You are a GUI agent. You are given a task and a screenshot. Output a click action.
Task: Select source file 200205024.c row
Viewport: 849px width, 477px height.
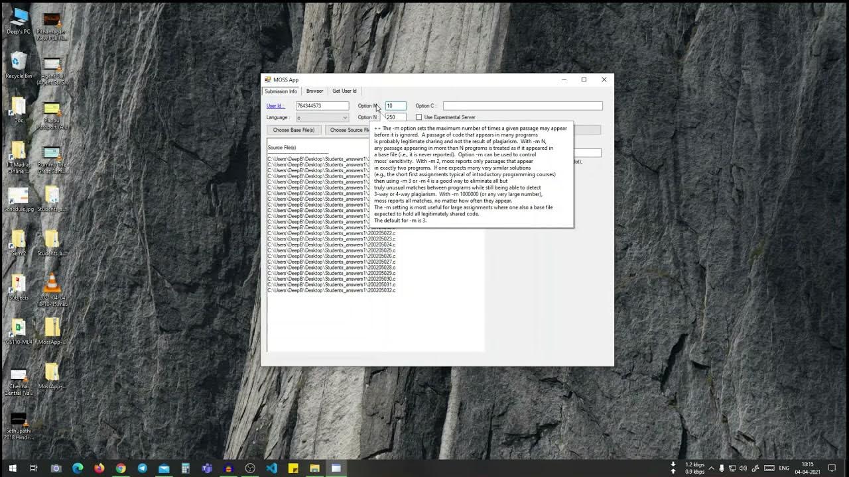point(332,244)
